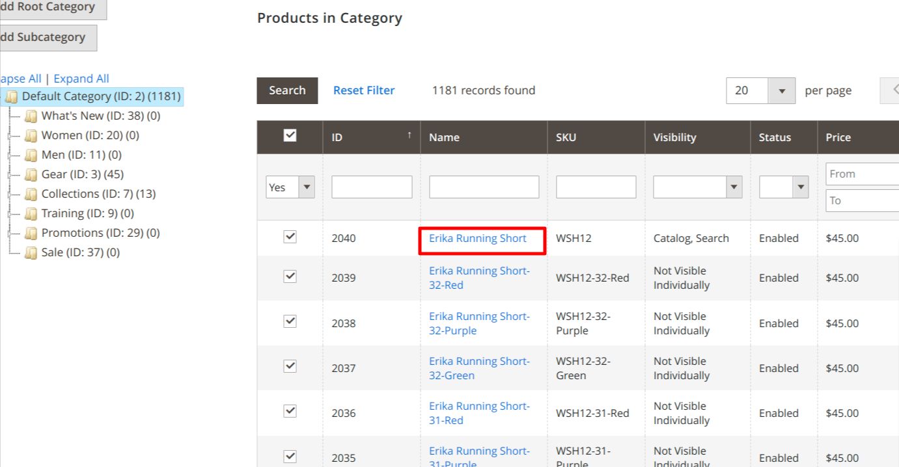899x467 pixels.
Task: Click the Gear category folder icon
Action: coord(31,174)
